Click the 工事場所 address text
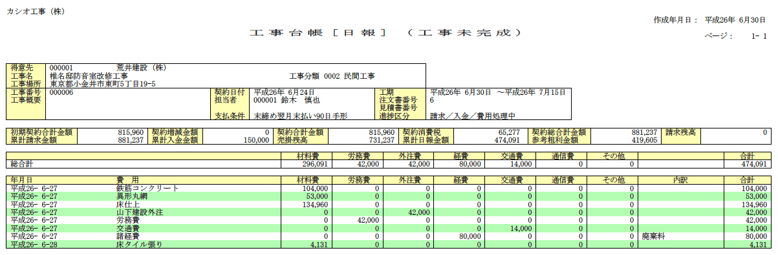778x255 pixels. pyautogui.click(x=102, y=84)
